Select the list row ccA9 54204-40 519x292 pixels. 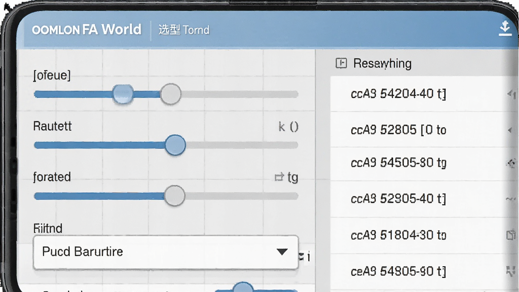pyautogui.click(x=424, y=94)
